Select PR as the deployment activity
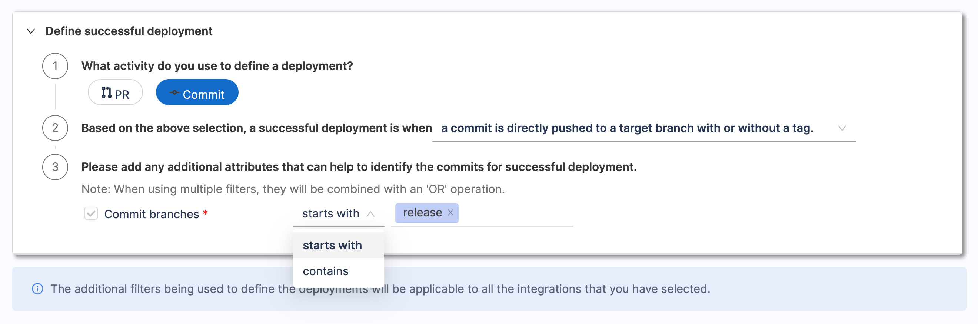The height and width of the screenshot is (324, 978). tap(116, 92)
